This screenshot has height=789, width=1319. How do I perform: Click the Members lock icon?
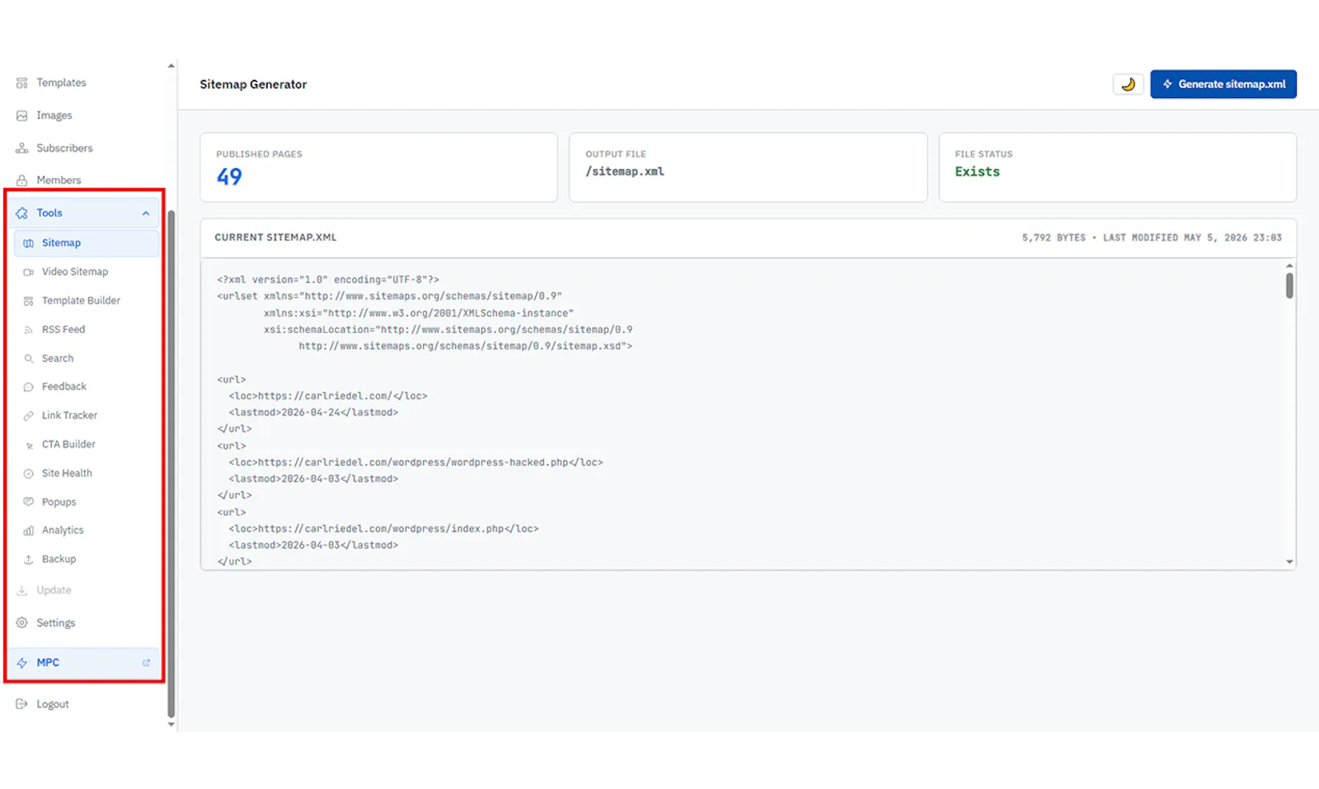(x=22, y=181)
